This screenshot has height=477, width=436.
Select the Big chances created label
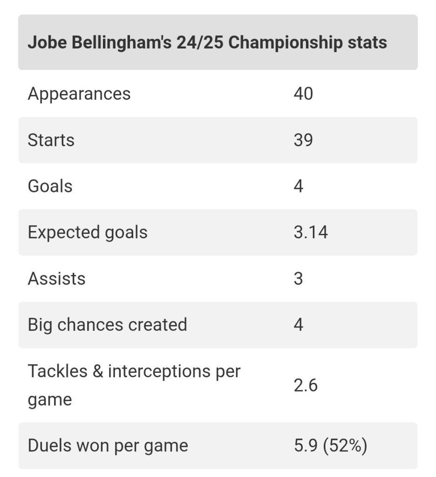click(x=108, y=325)
